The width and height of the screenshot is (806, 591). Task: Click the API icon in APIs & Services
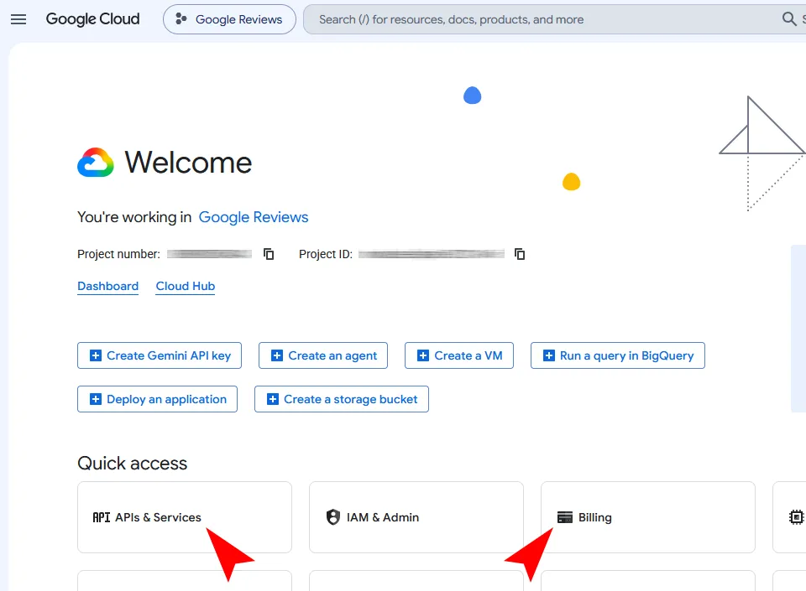coord(102,517)
